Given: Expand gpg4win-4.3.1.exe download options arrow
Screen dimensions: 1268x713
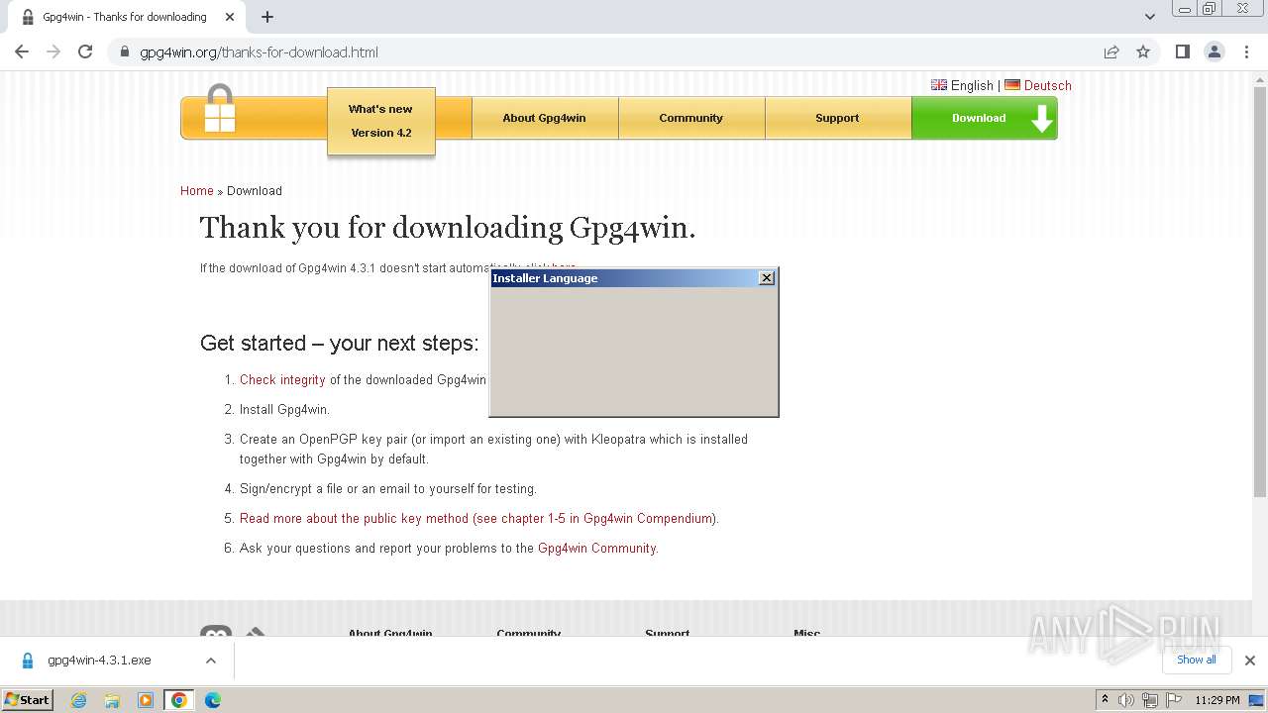Looking at the screenshot, I should (211, 661).
